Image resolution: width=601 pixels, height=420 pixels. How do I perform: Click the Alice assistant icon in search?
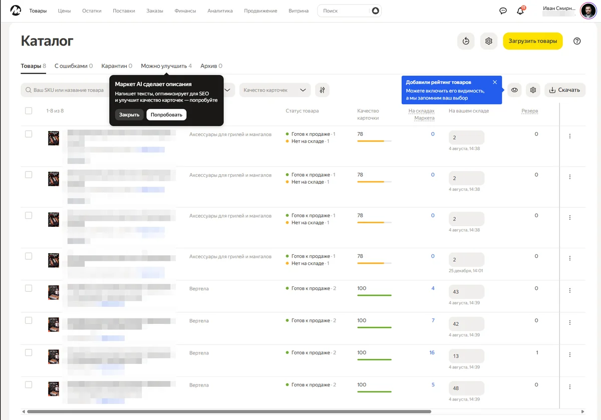(376, 11)
